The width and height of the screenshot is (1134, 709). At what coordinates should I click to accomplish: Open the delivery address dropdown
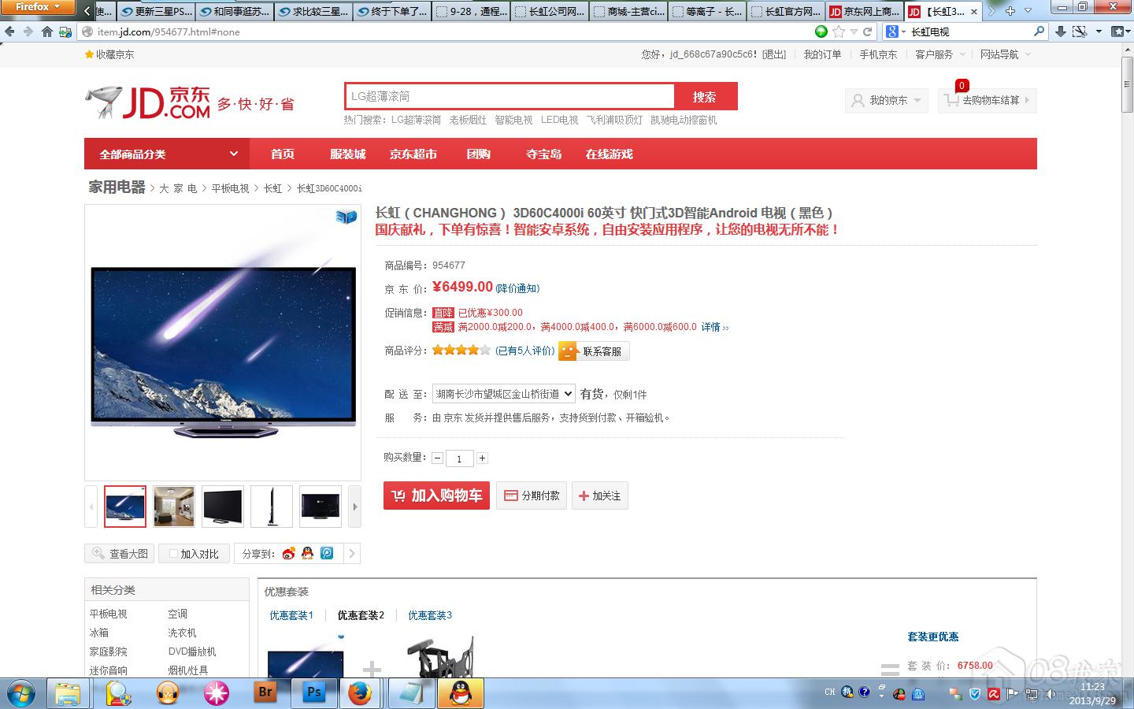[503, 394]
